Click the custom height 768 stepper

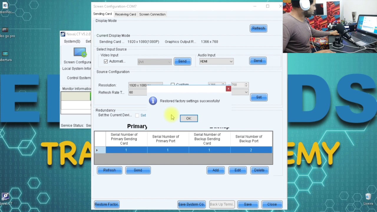[x=246, y=85]
